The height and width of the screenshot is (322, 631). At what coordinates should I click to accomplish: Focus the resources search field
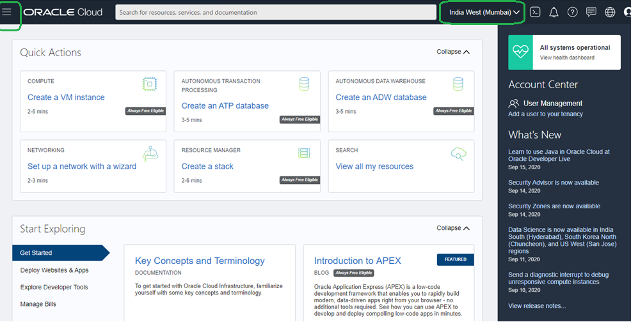coord(276,13)
